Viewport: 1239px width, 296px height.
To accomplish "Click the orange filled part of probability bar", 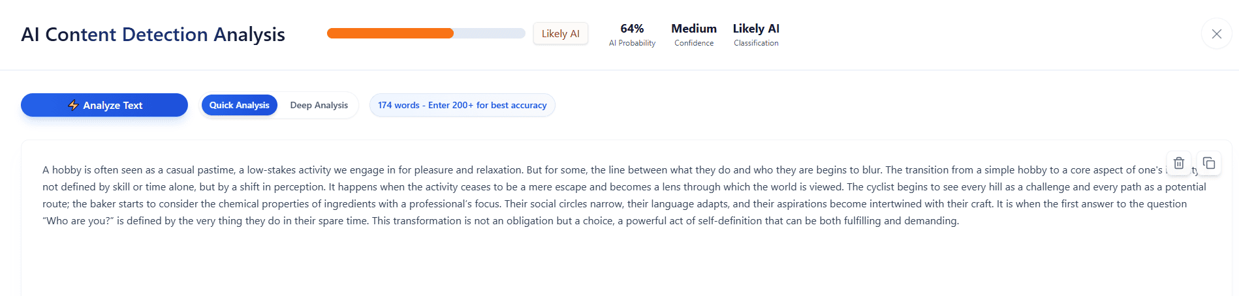I will [390, 33].
